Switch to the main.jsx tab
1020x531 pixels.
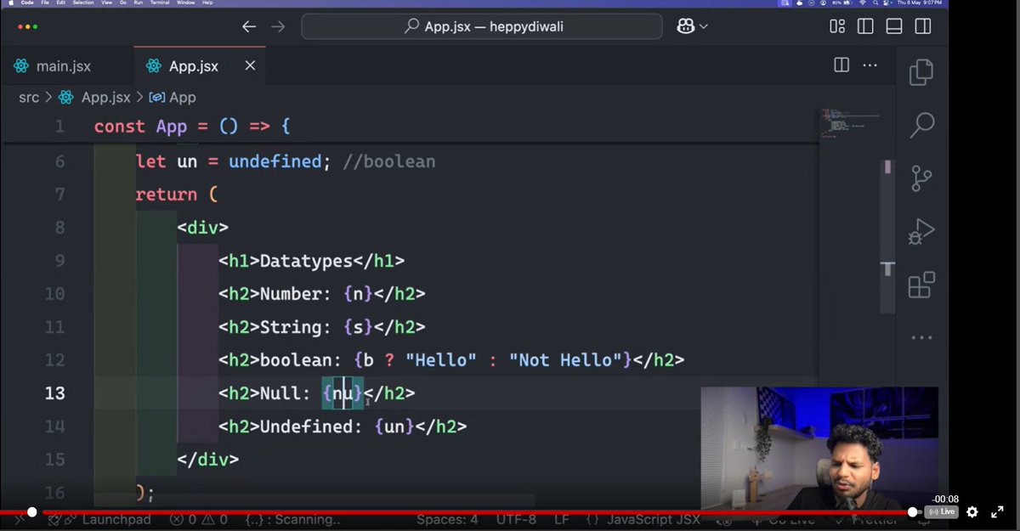[63, 65]
